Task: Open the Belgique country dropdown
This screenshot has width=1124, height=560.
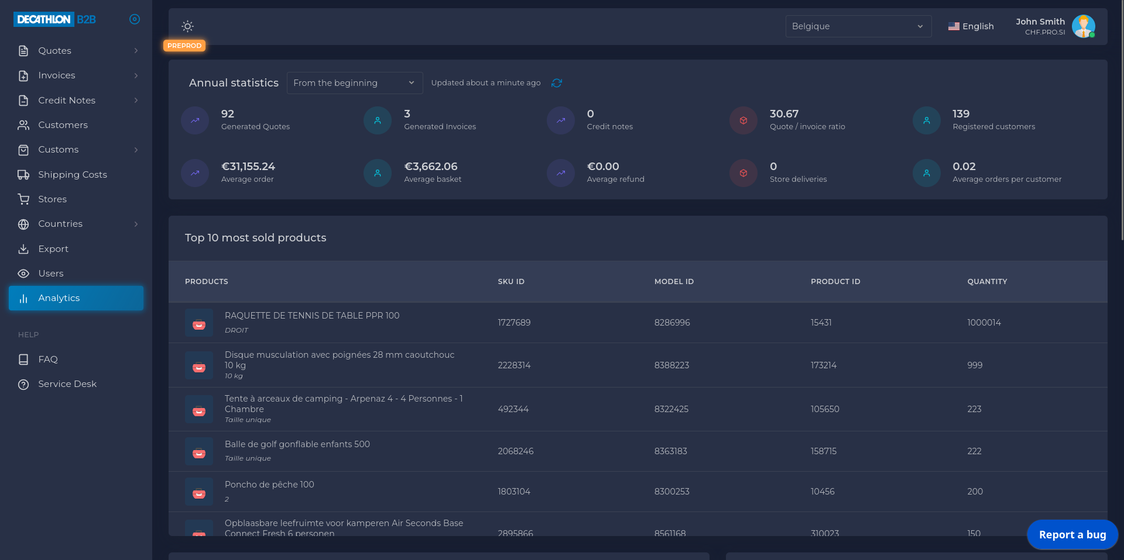Action: 858,26
